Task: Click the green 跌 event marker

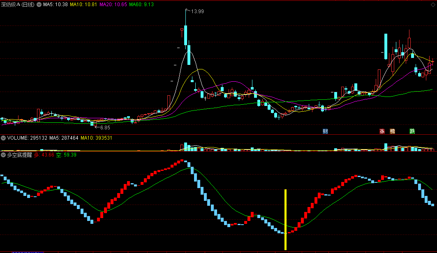Action: pyautogui.click(x=412, y=131)
